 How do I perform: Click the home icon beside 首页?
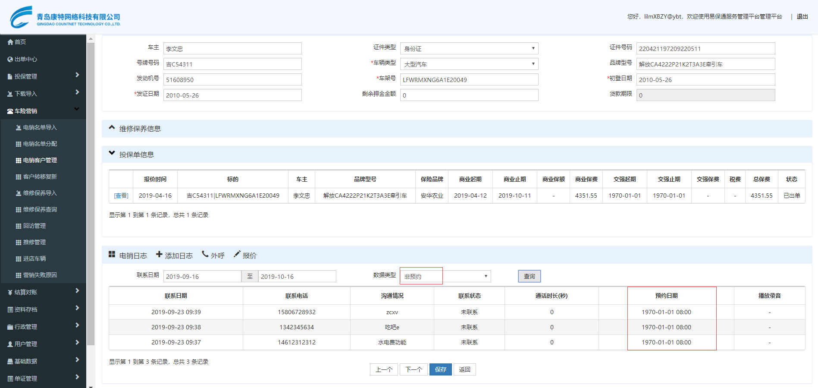point(10,42)
